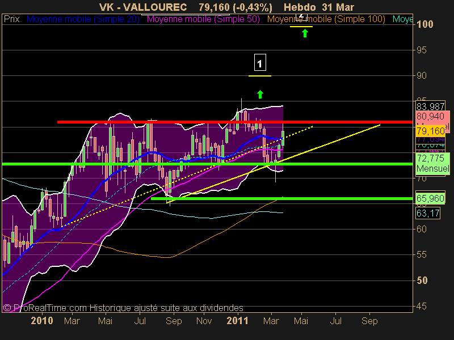Click the 'Hebdo' timeframe in title

pos(300,7)
